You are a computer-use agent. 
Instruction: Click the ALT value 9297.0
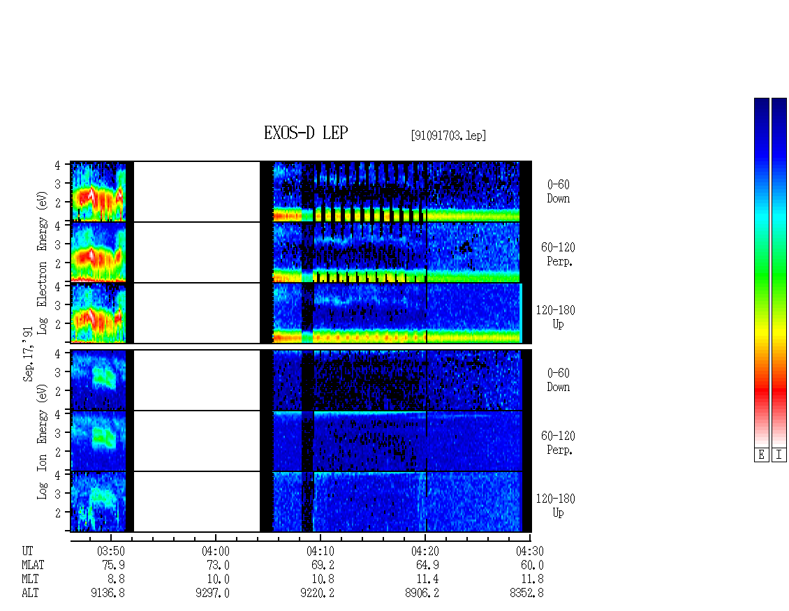(x=212, y=593)
